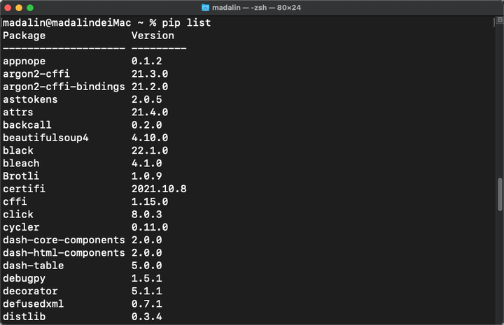Click version 0.7.1 of defusedxml
Image resolution: width=504 pixels, height=325 pixels.
pos(146,304)
